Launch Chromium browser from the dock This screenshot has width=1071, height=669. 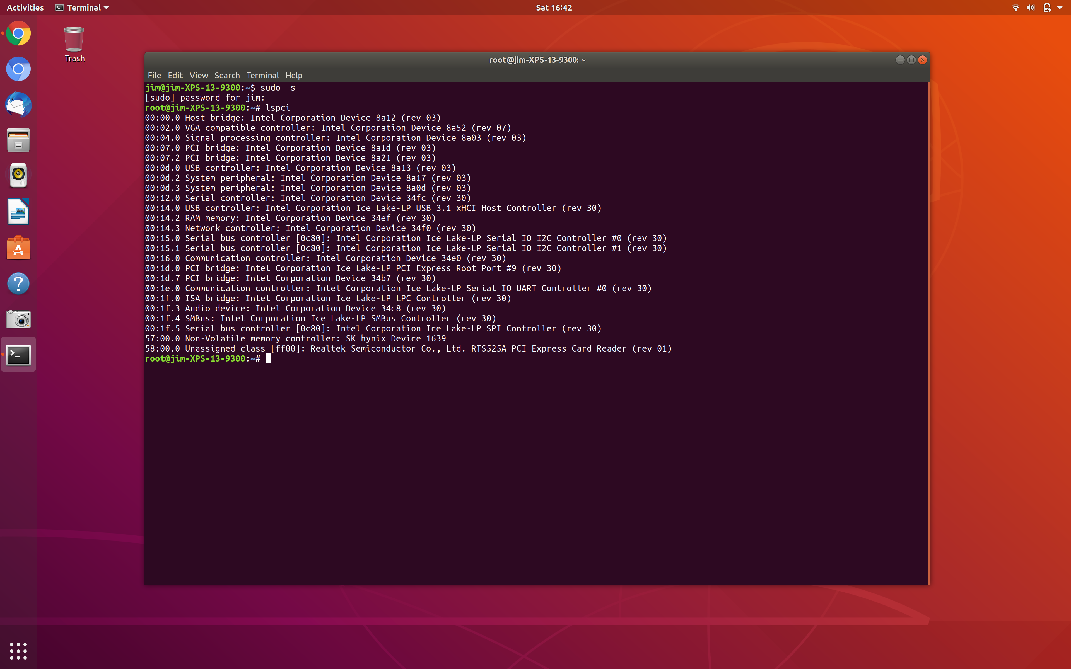18,69
